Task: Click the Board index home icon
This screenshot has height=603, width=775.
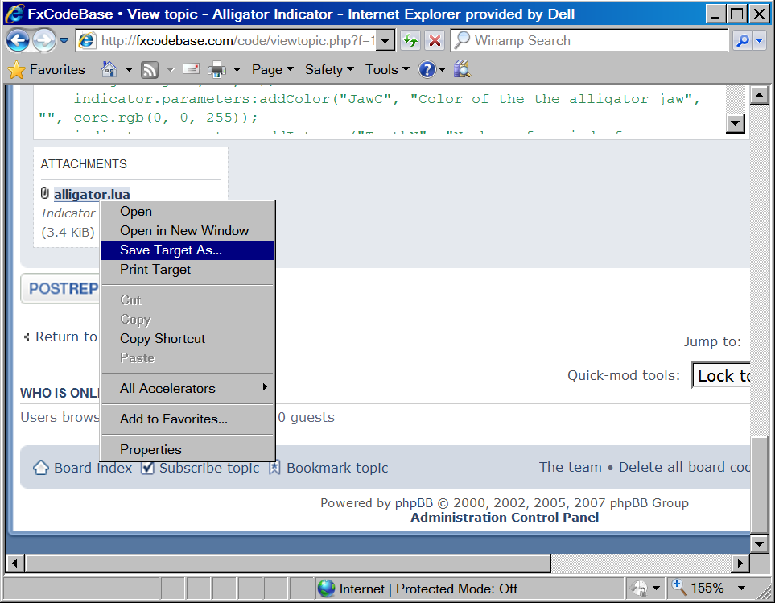Action: pos(41,467)
